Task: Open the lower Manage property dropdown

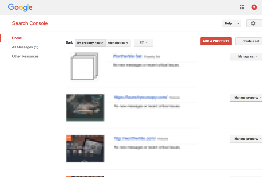Action: point(246,139)
